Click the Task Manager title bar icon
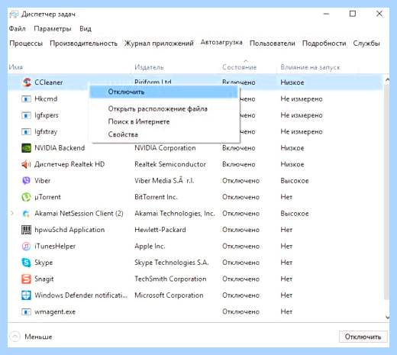Screen dimensions: 397x355 coord(14,14)
